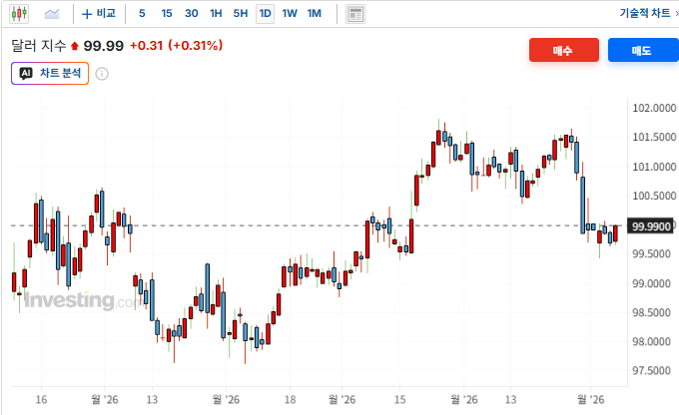
Task: Select the candlestick chart type icon
Action: point(19,14)
